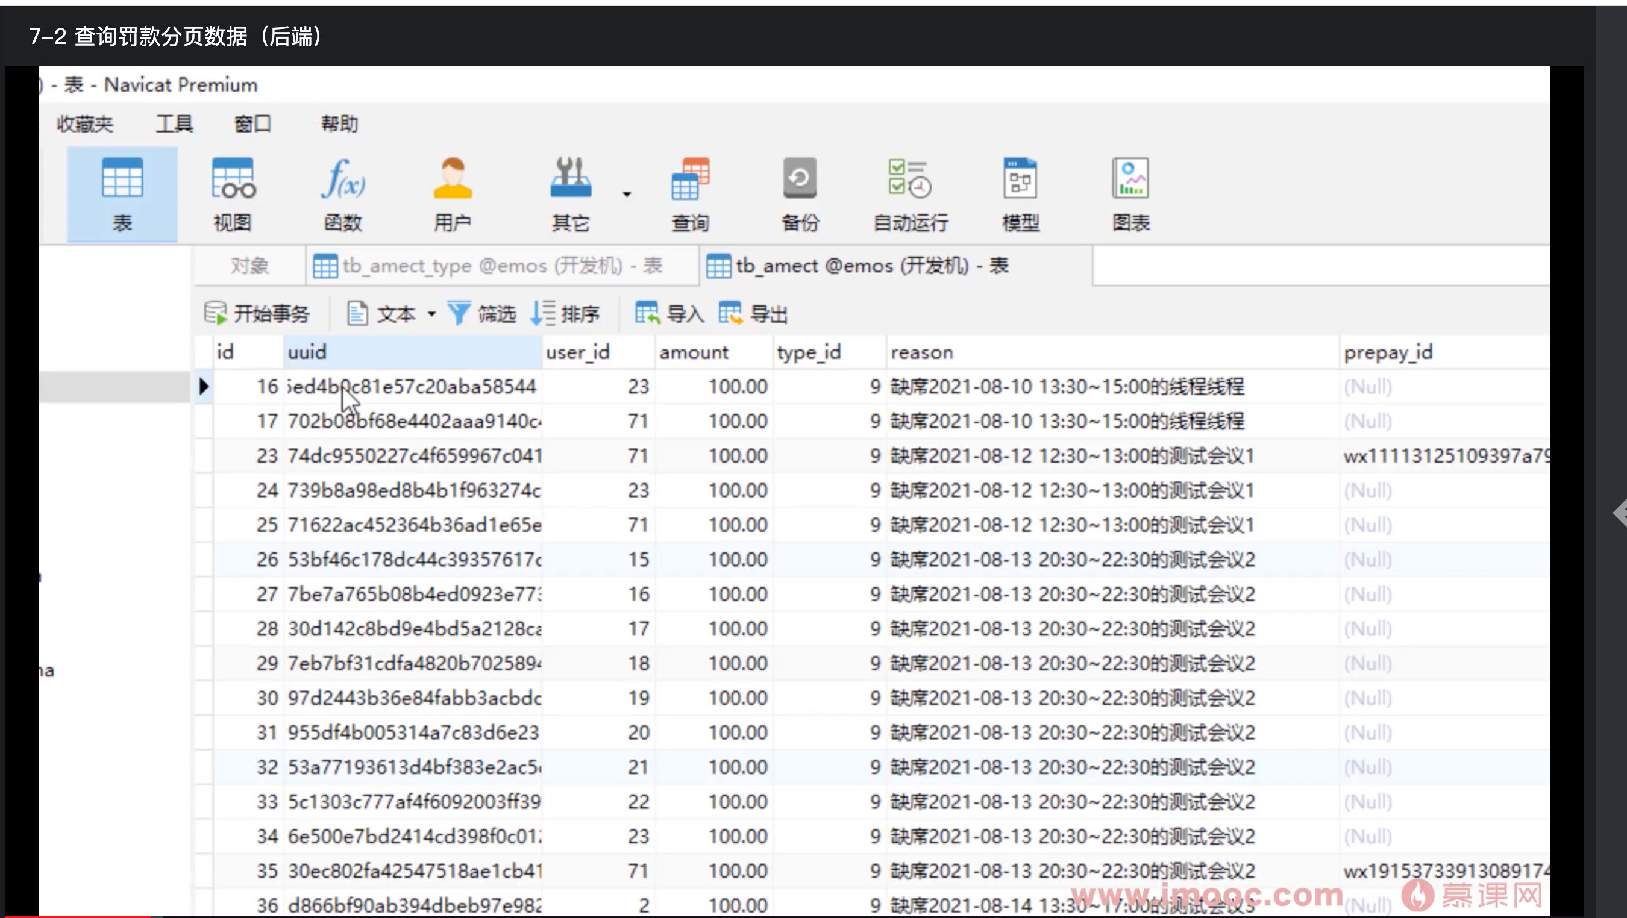Click the reason column header
This screenshot has height=918, width=1627.
(921, 352)
